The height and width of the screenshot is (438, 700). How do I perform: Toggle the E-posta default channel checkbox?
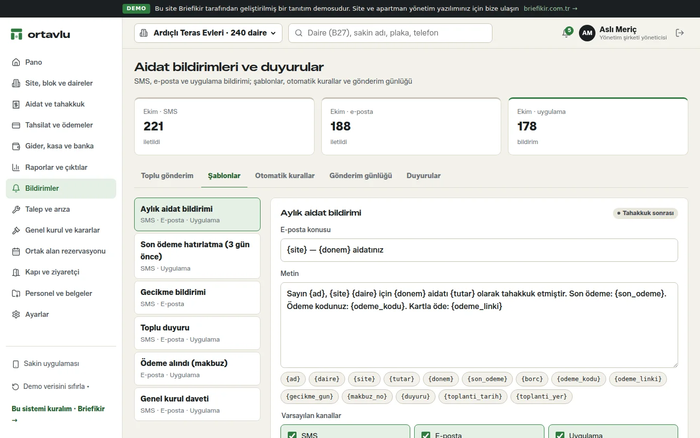point(426,435)
